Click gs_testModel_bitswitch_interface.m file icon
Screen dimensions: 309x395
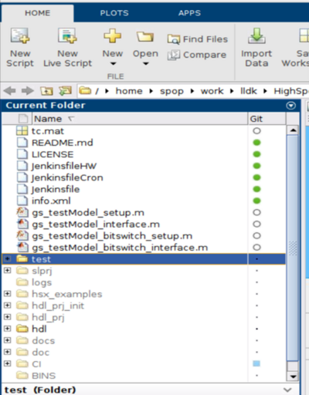tap(22, 248)
